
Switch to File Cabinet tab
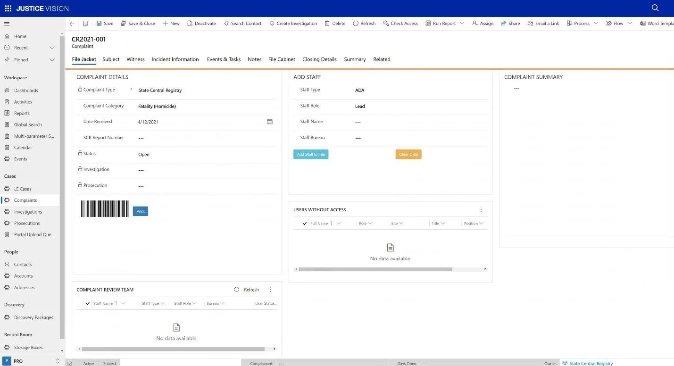click(x=282, y=59)
